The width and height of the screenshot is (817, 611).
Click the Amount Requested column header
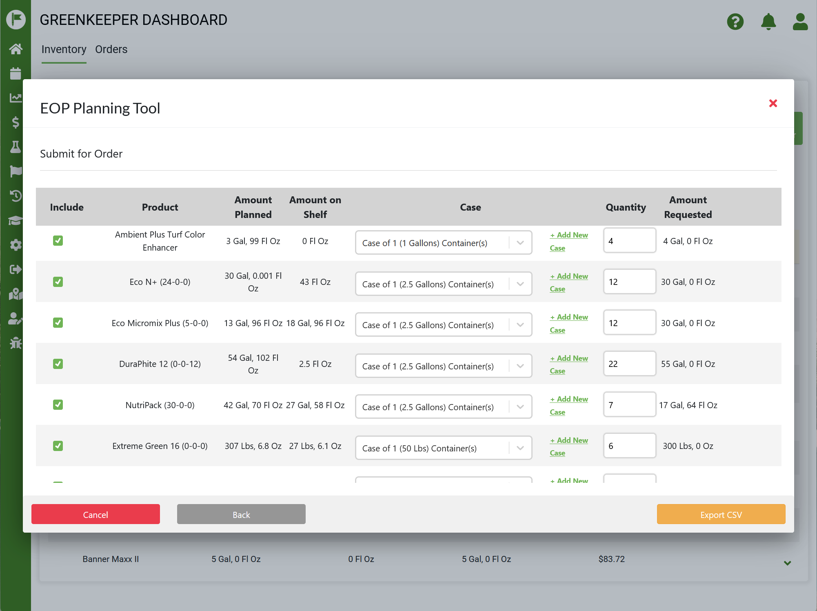point(688,207)
